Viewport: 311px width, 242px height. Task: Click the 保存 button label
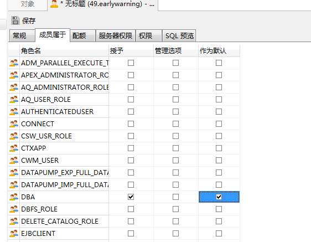29,20
